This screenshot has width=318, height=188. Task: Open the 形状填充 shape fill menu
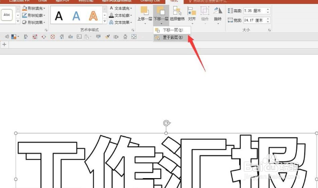[33, 8]
